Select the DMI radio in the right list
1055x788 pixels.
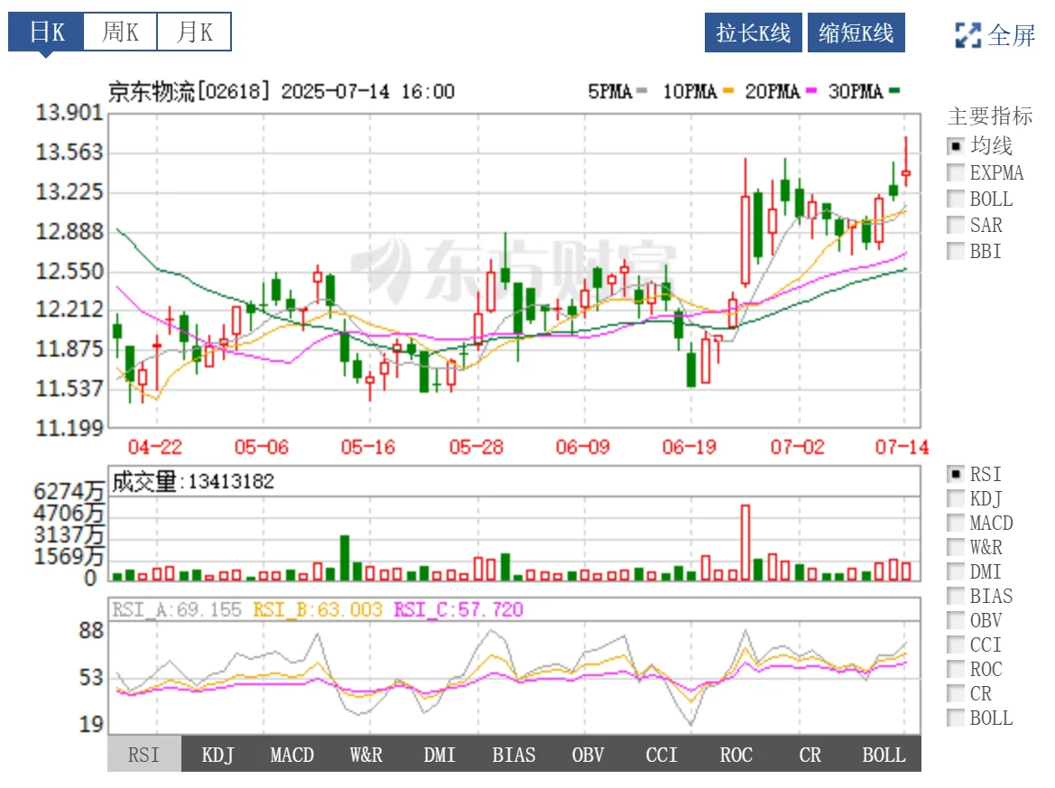[956, 571]
